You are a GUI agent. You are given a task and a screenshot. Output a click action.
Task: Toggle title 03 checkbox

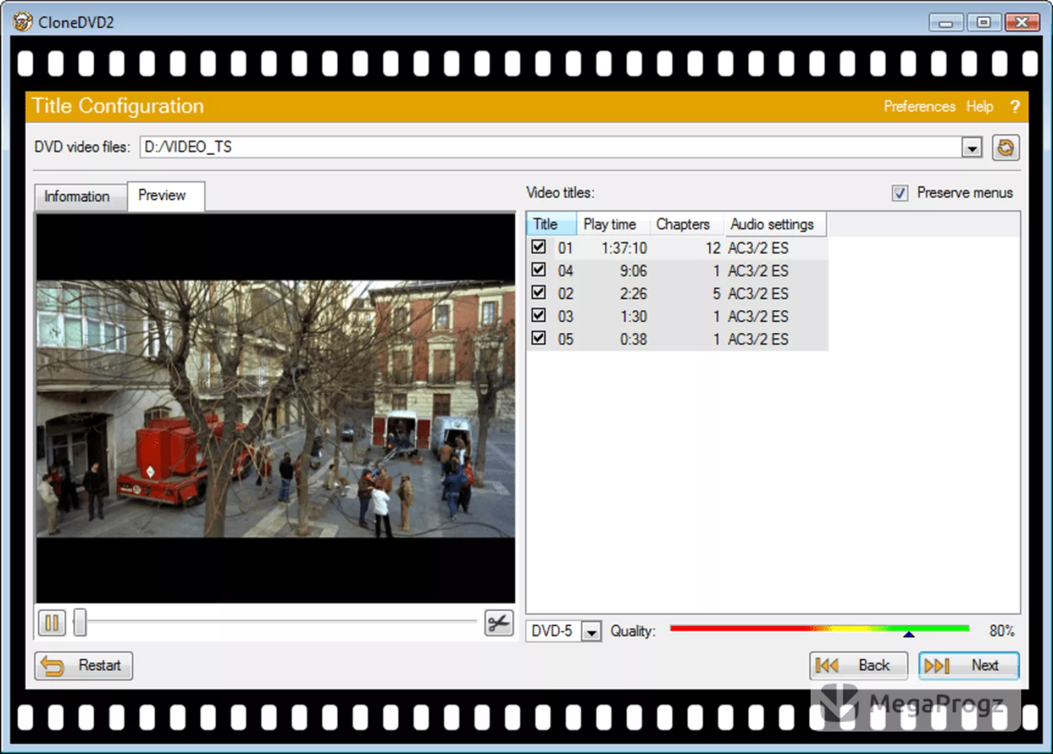(x=539, y=315)
